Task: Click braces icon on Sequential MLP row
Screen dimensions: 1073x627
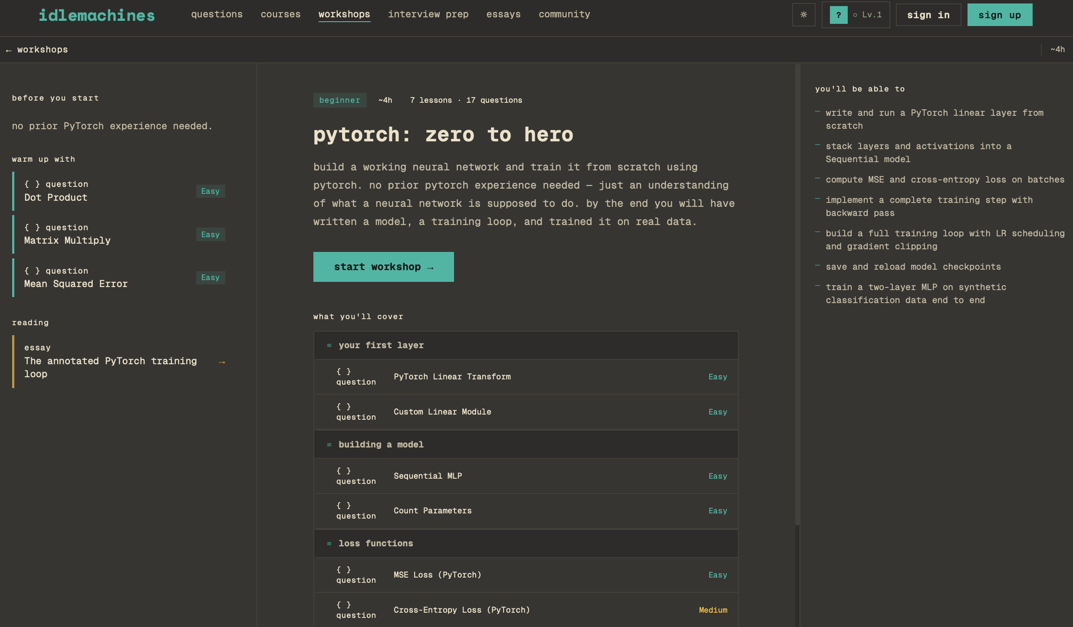Action: click(343, 471)
